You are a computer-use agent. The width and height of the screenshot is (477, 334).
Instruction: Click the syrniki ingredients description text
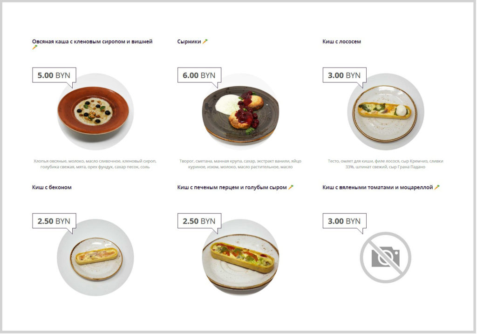click(240, 164)
